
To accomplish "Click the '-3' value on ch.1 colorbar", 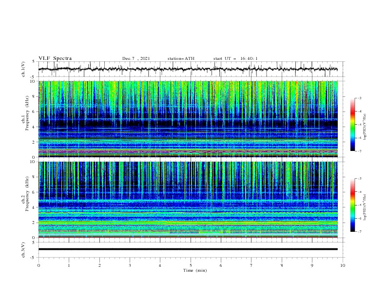I will 359,98.
